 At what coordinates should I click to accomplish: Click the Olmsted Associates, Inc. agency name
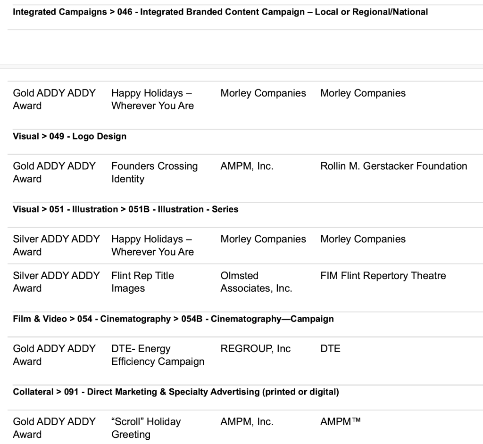(x=256, y=282)
